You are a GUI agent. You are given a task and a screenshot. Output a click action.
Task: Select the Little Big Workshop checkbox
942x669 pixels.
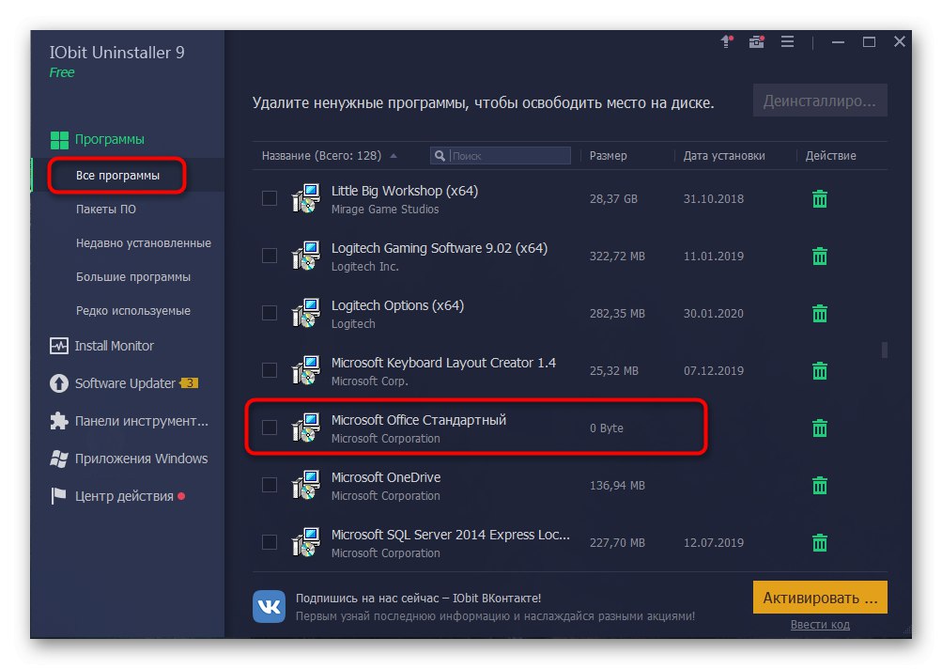(x=270, y=198)
